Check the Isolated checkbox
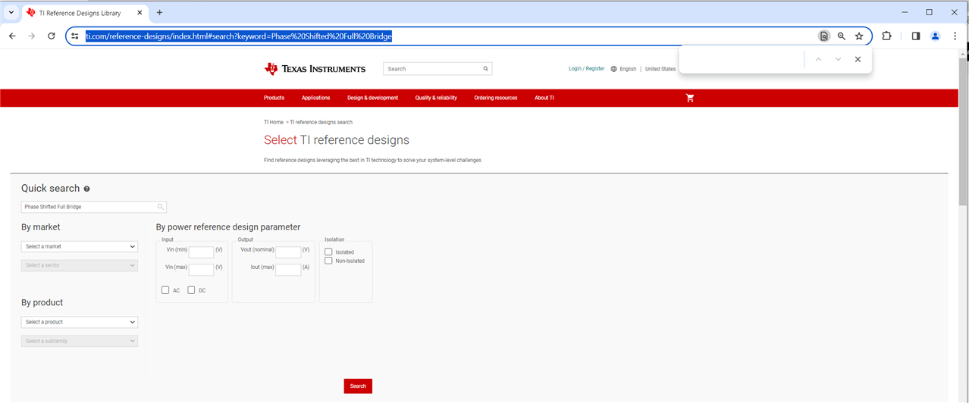Viewport: 969px width, 403px height. (x=328, y=251)
